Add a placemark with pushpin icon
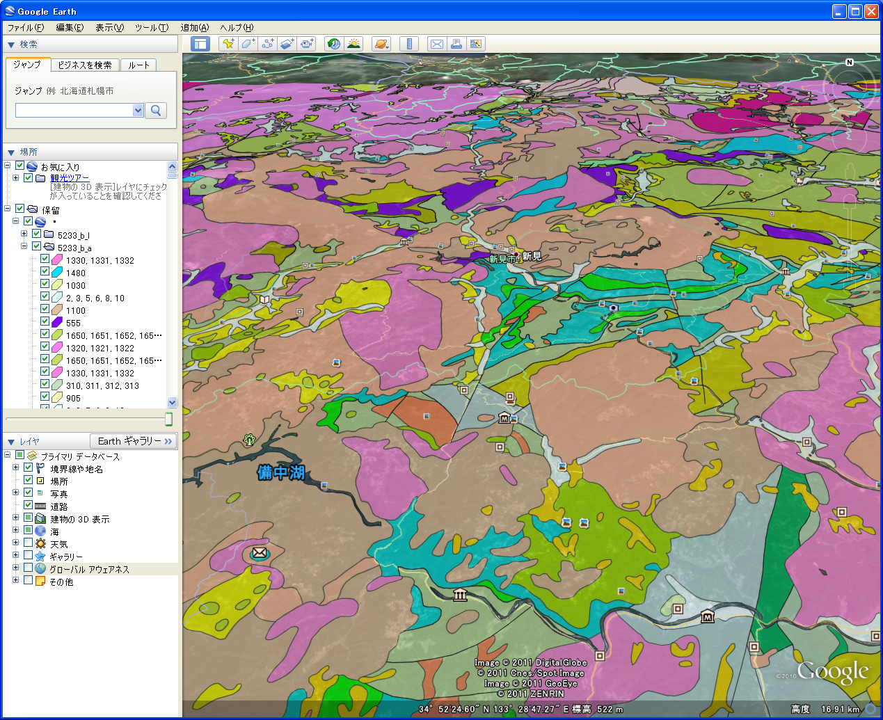The image size is (883, 720). [x=228, y=44]
